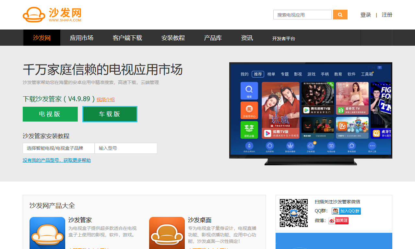Click the Wi-Fi icon in TV preview
The height and width of the screenshot is (249, 415).
point(379,67)
